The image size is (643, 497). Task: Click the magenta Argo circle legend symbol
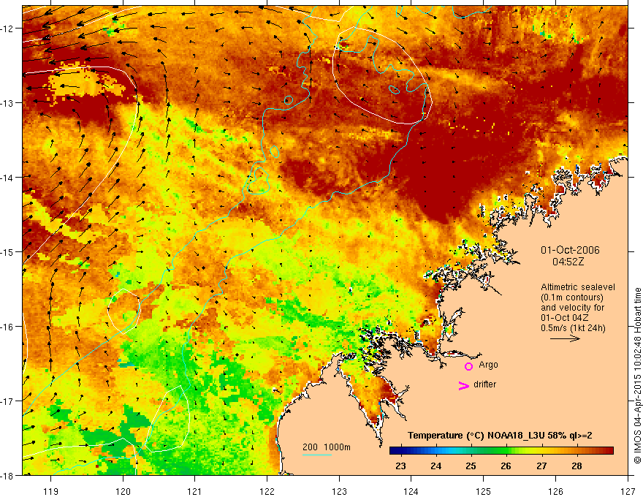tap(468, 366)
